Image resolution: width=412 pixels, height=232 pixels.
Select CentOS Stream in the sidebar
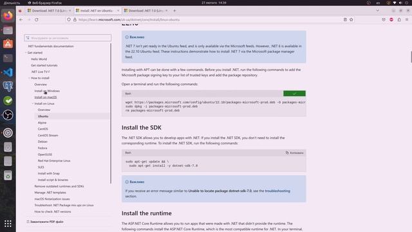point(48,135)
